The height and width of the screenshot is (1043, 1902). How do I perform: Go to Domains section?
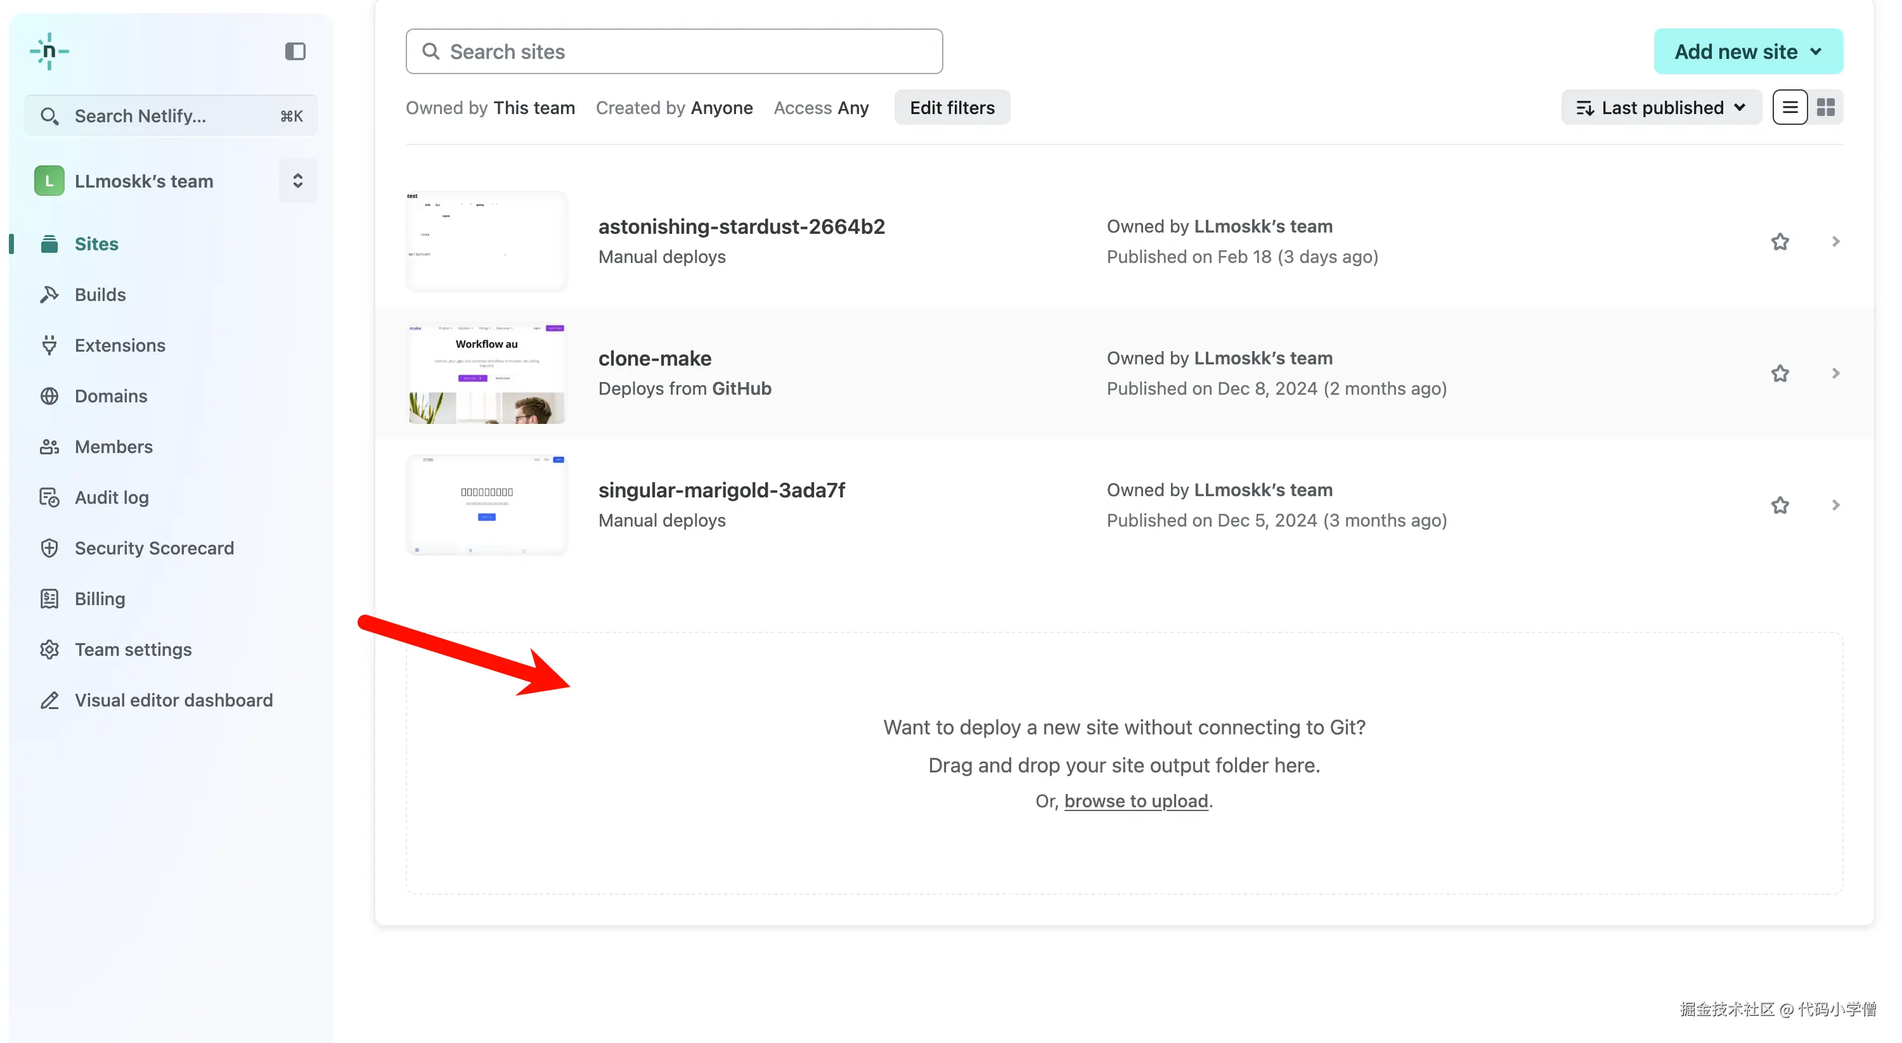(111, 395)
